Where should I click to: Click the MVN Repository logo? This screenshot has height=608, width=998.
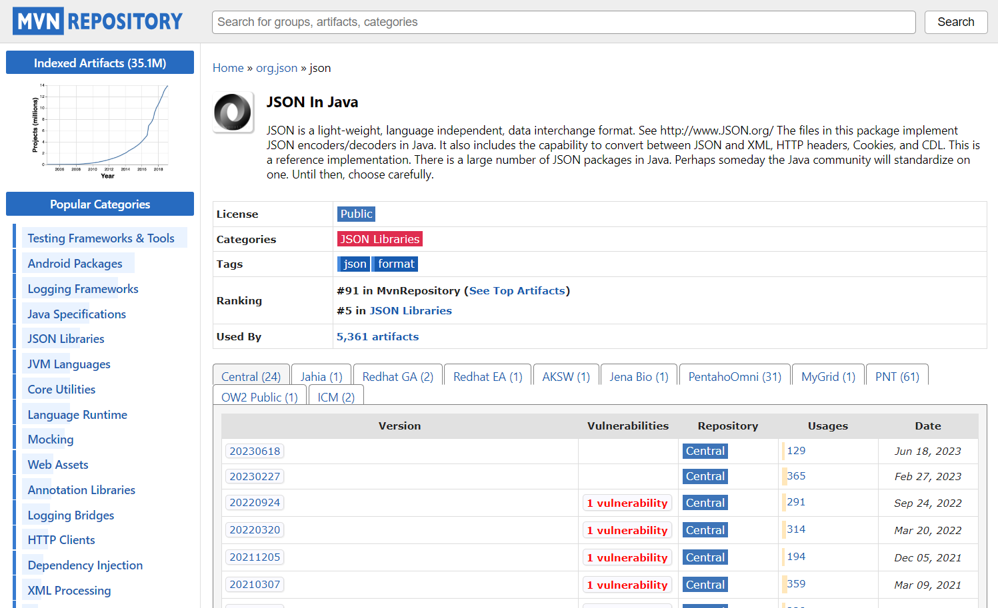97,21
